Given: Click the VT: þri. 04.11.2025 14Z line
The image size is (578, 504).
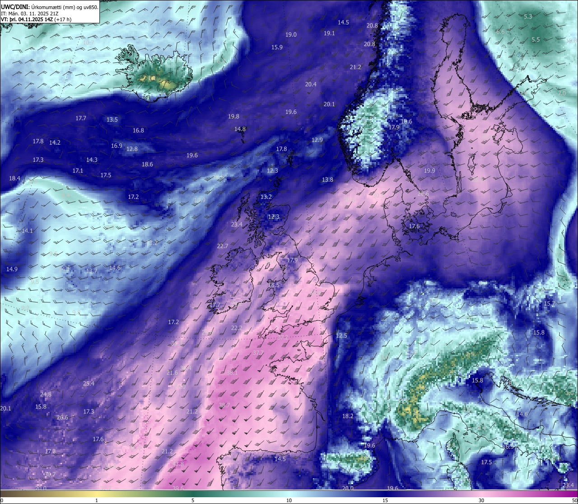Looking at the screenshot, I should coord(36,19).
